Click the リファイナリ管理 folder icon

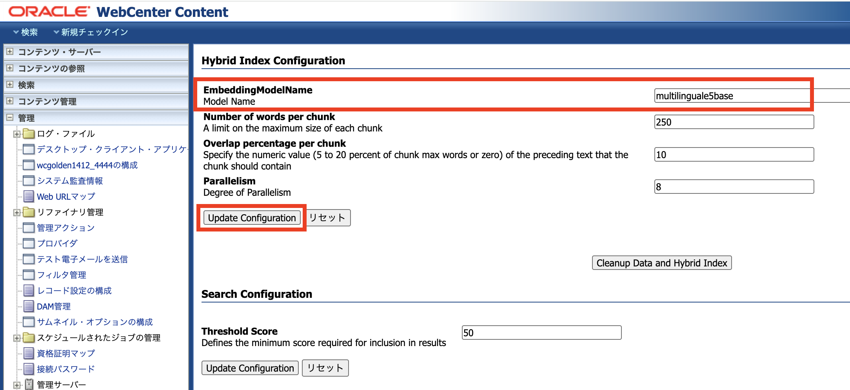pyautogui.click(x=29, y=212)
